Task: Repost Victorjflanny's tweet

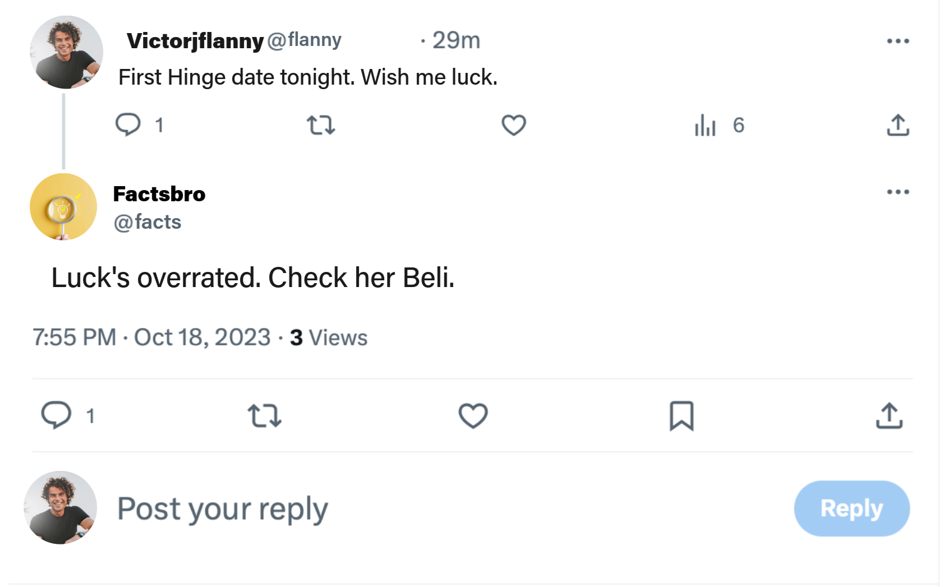Action: [321, 125]
